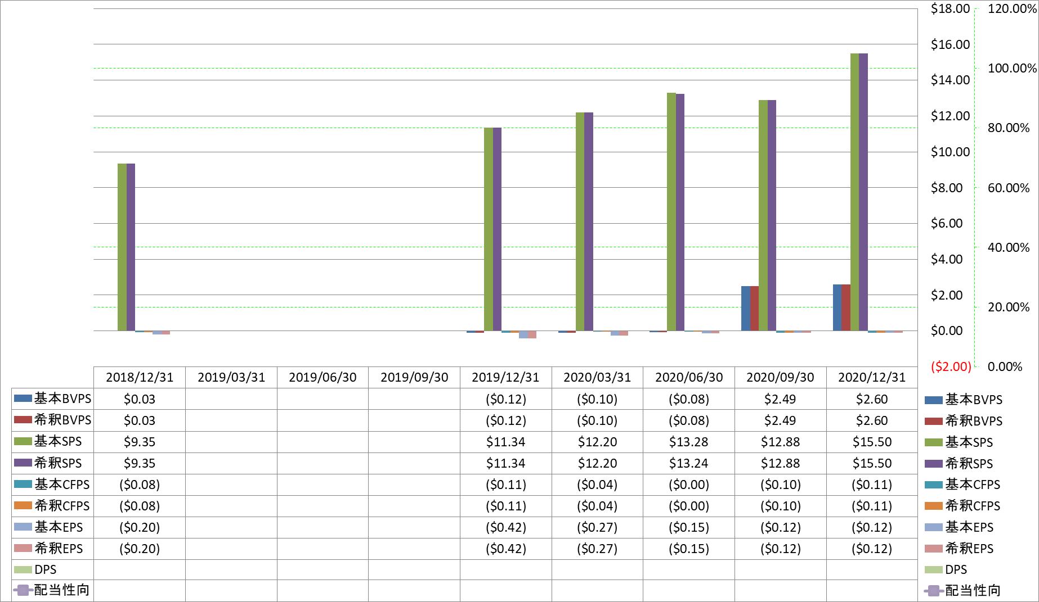Select the 配当性向 row label in data table
Screen dimensions: 1039x602
click(x=62, y=590)
